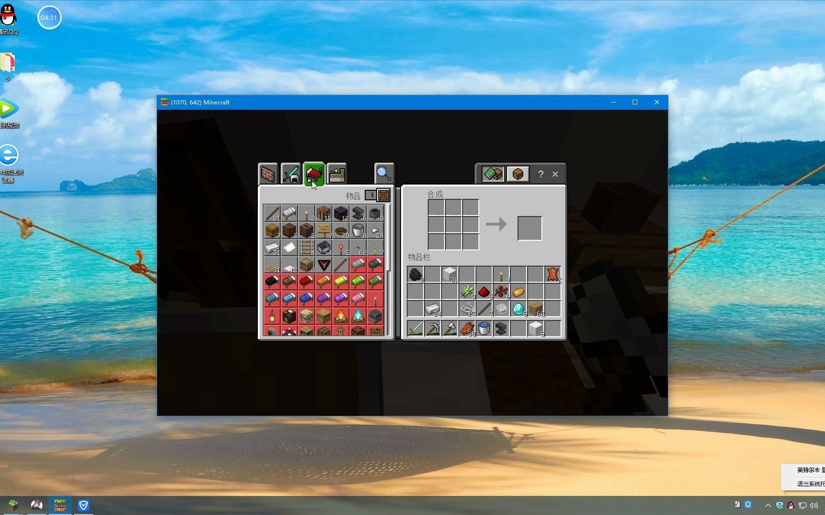The image size is (825, 515).
Task: Select the string stack of 17
Action: [467, 309]
